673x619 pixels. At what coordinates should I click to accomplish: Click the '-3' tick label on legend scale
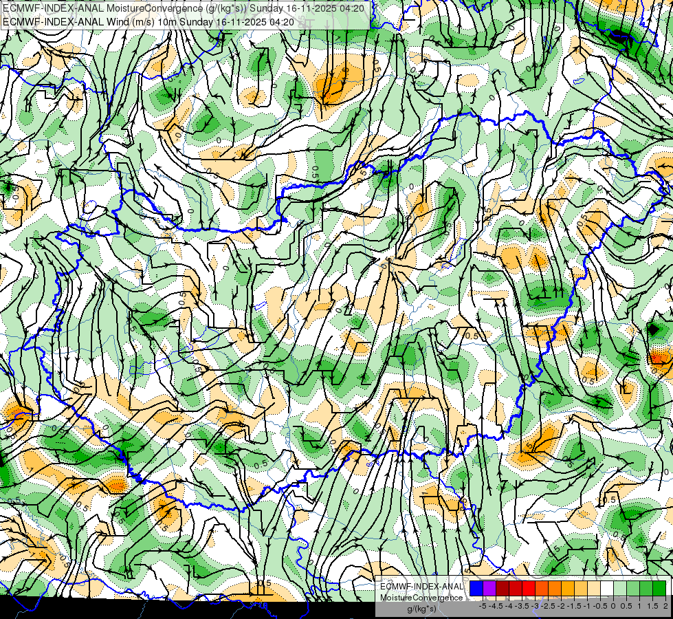(x=536, y=606)
